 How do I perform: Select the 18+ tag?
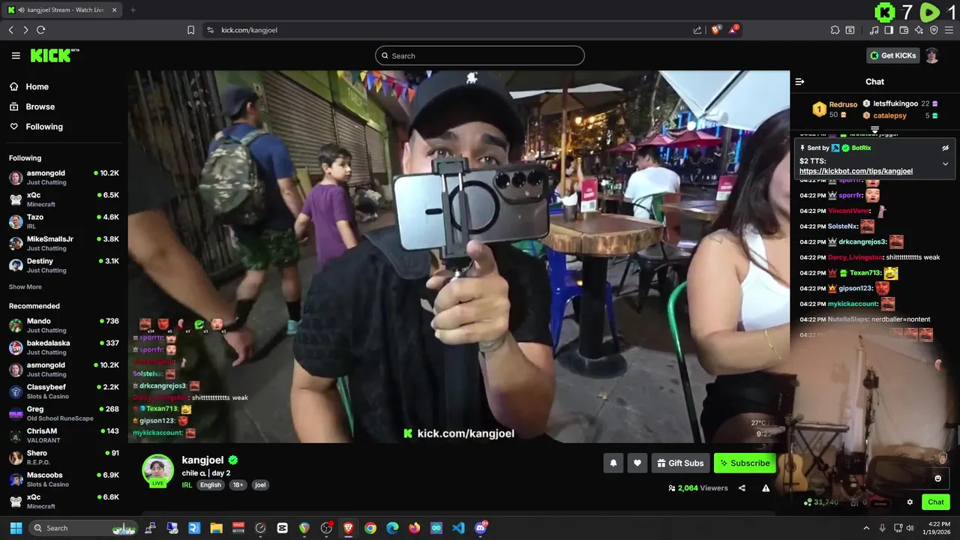[238, 484]
